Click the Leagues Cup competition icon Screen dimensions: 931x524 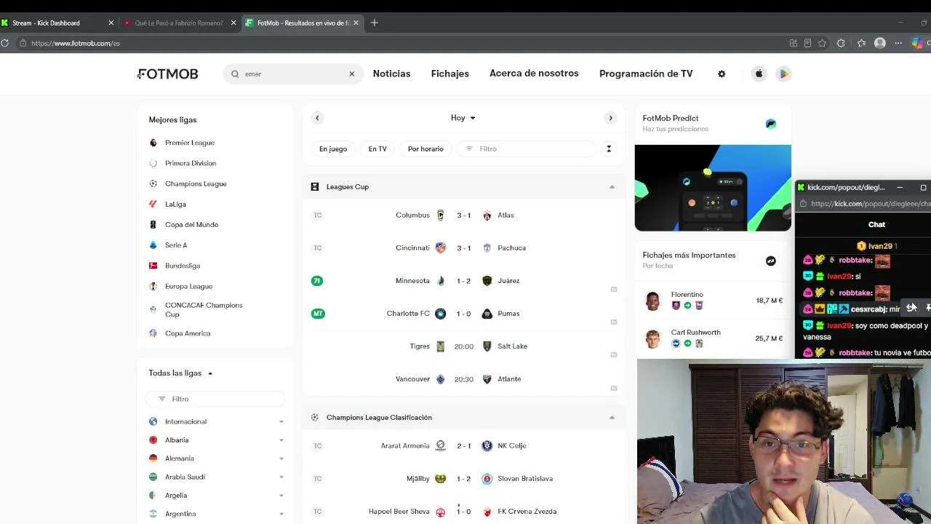coord(314,187)
